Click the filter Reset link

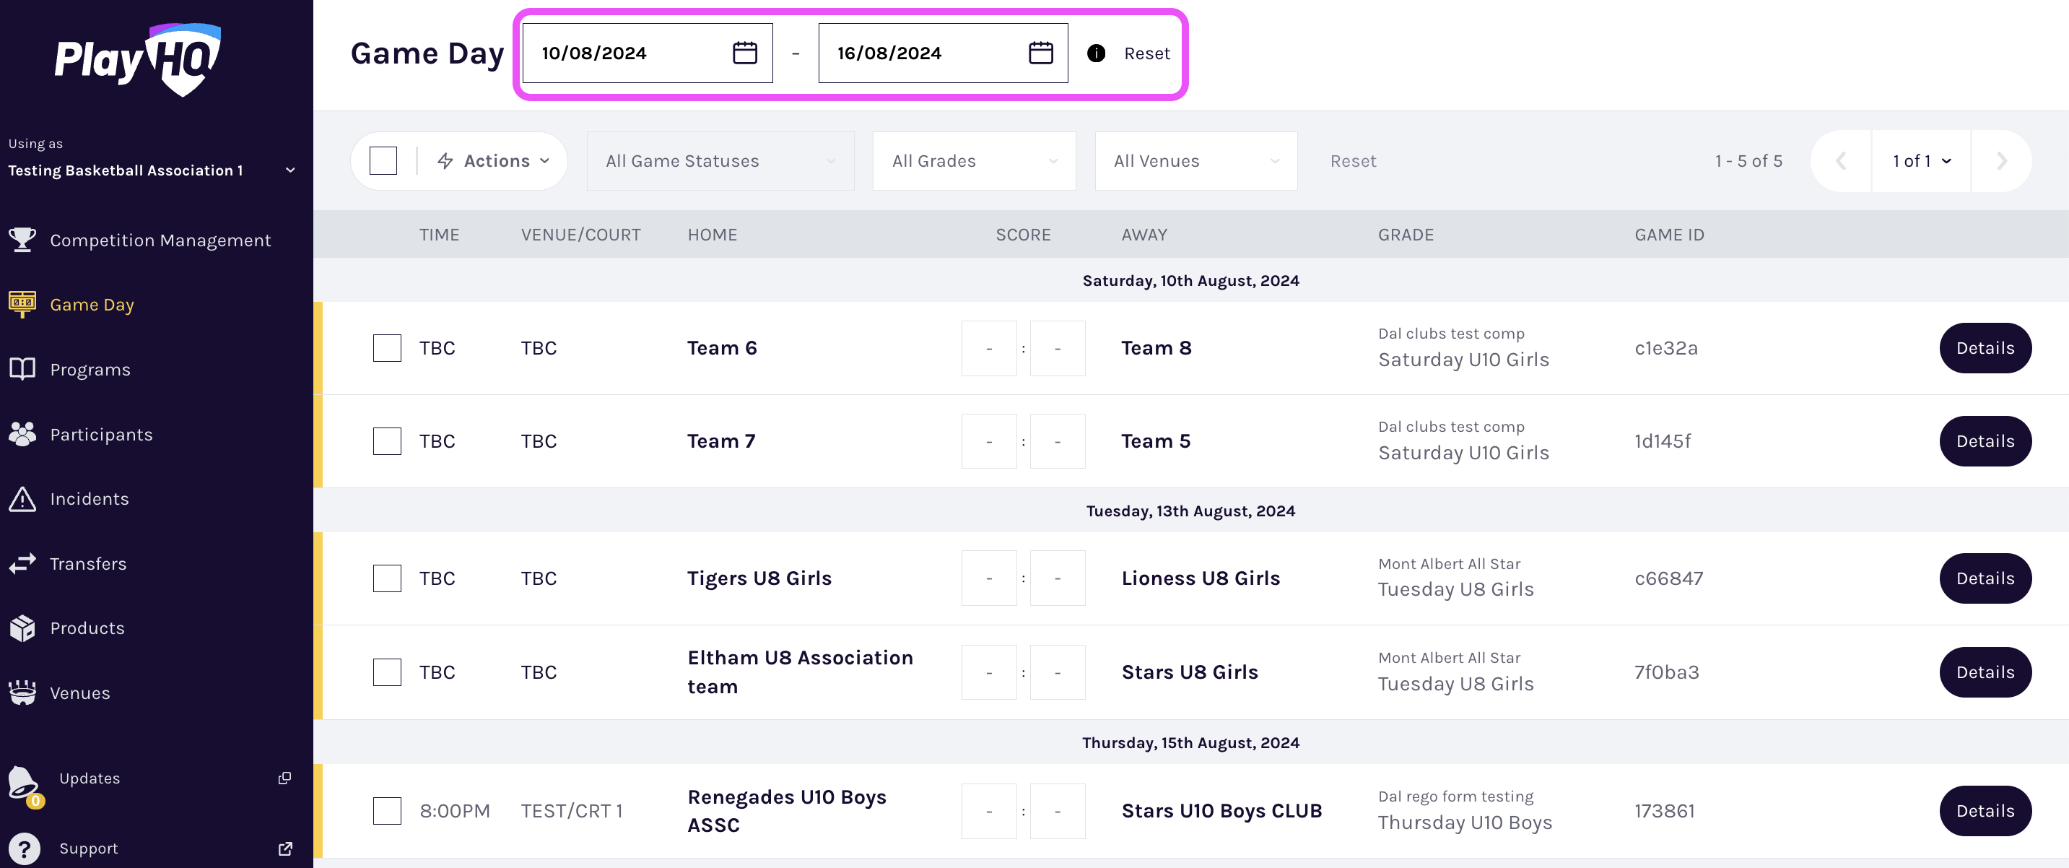[1353, 161]
